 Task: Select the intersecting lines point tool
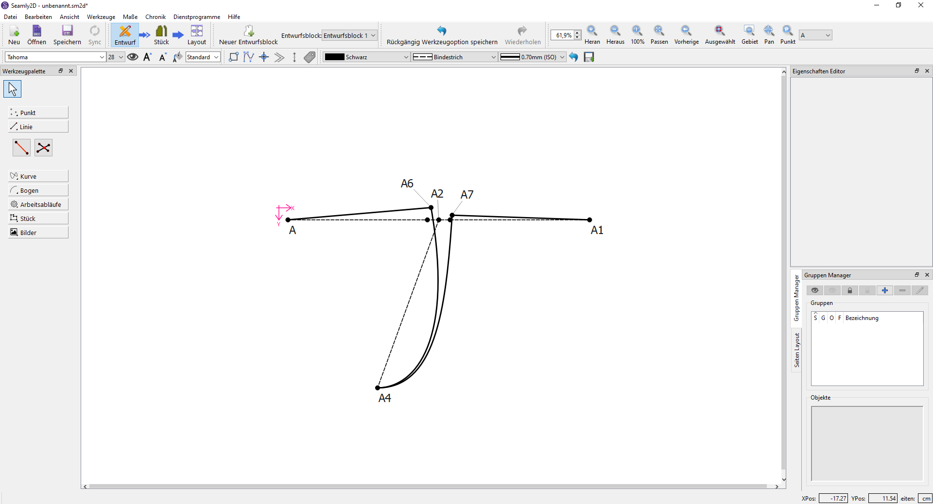coord(43,148)
